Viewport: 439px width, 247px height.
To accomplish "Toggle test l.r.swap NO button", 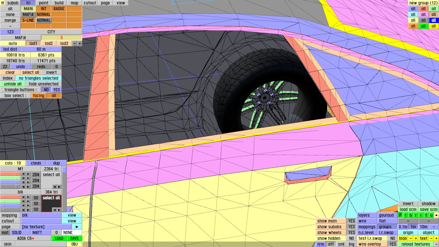I will click(x=393, y=238).
